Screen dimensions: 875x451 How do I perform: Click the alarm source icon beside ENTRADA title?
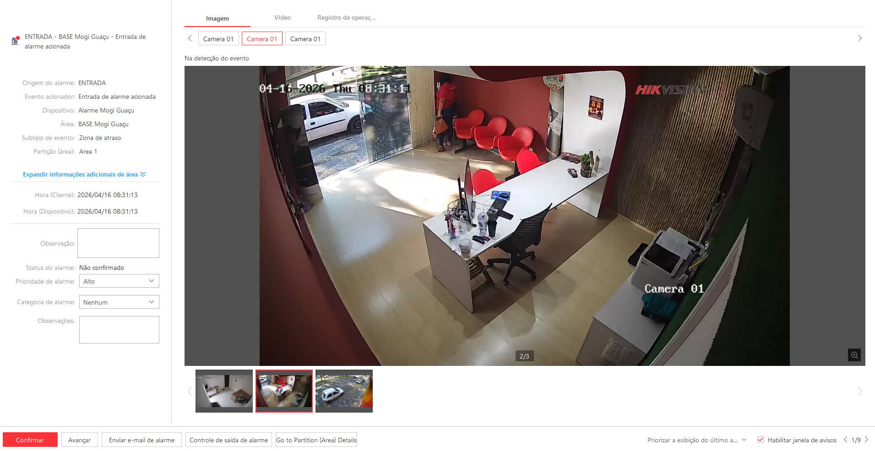coord(15,41)
